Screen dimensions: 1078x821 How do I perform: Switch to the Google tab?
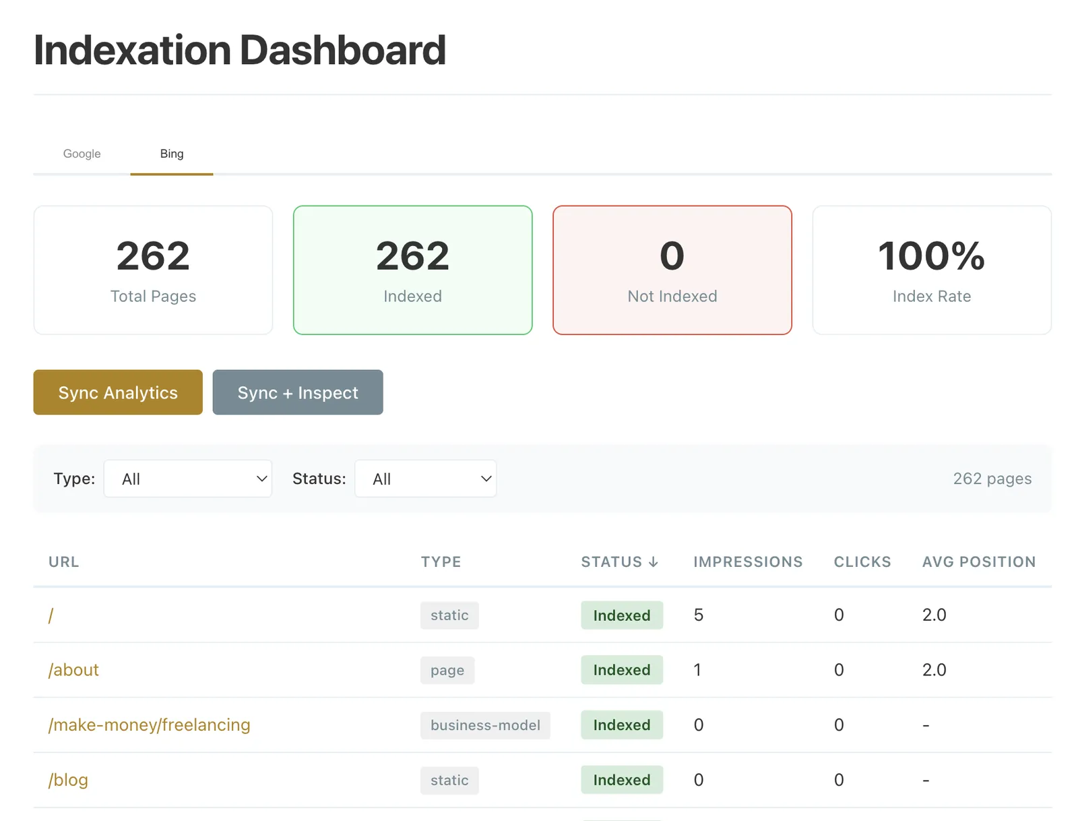pyautogui.click(x=82, y=154)
